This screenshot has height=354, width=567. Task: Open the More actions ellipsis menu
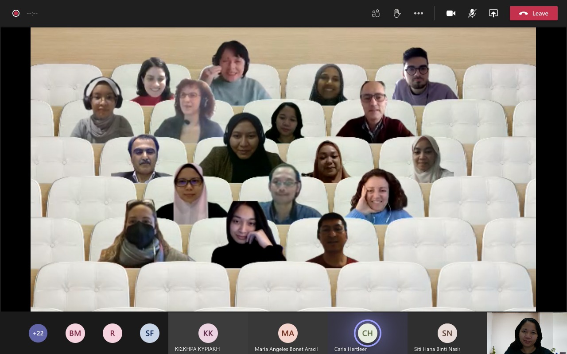point(419,13)
